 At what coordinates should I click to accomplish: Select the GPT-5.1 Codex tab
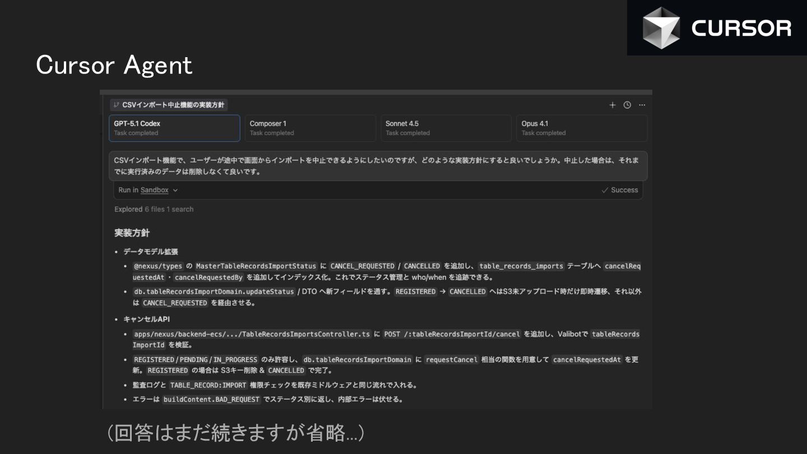(x=174, y=128)
